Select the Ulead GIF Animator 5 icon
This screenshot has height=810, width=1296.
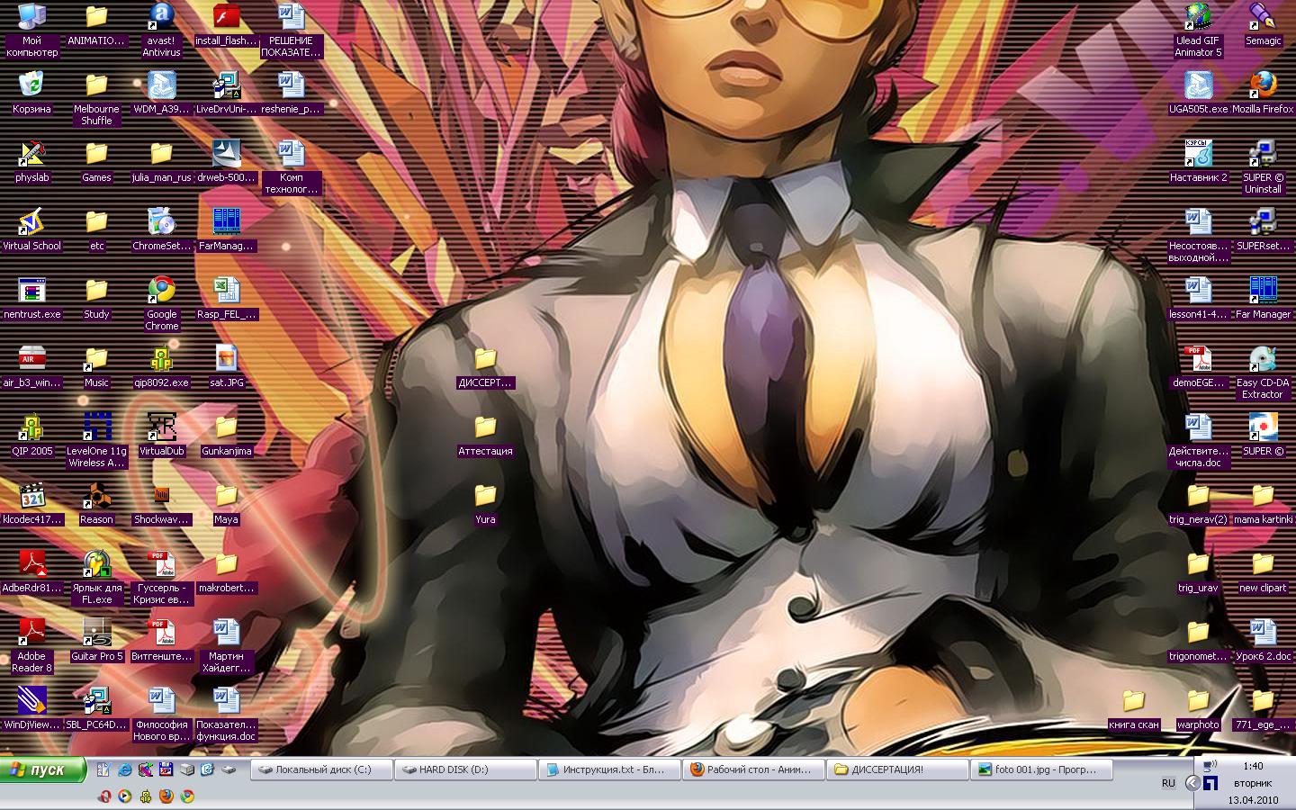[x=1198, y=30]
